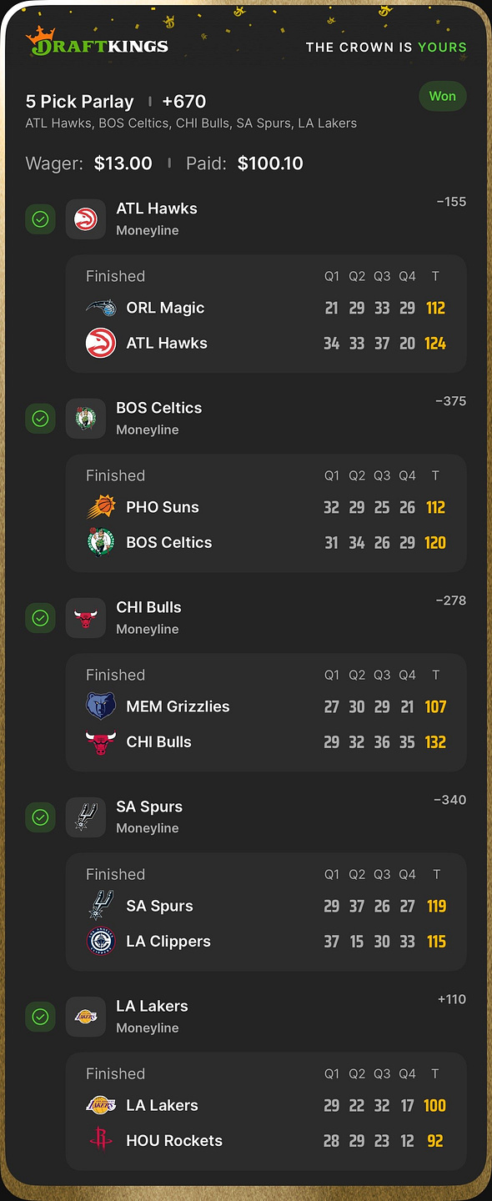The width and height of the screenshot is (492, 1201).
Task: Click the ATL Hawks logo beside Moneyline
Action: 86,219
